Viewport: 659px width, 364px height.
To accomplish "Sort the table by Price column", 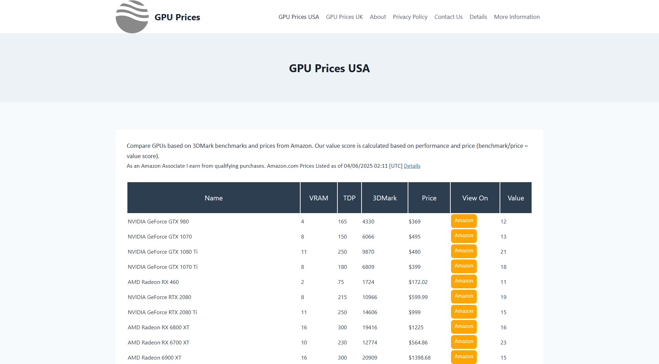I will tap(429, 198).
